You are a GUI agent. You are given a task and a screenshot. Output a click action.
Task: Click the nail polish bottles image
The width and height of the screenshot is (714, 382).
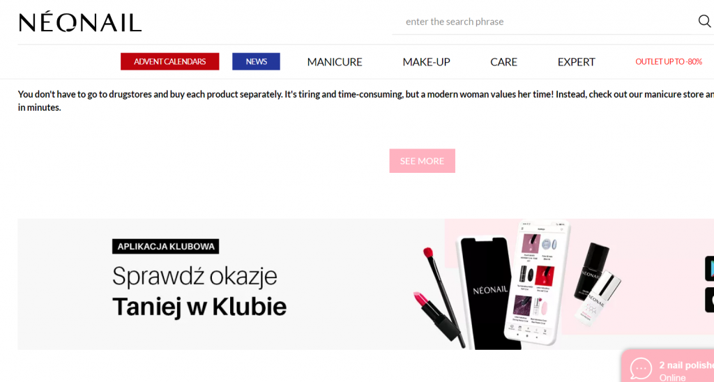[597, 283]
